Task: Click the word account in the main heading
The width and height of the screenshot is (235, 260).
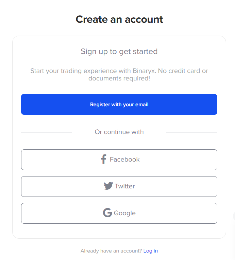Action: pos(144,19)
